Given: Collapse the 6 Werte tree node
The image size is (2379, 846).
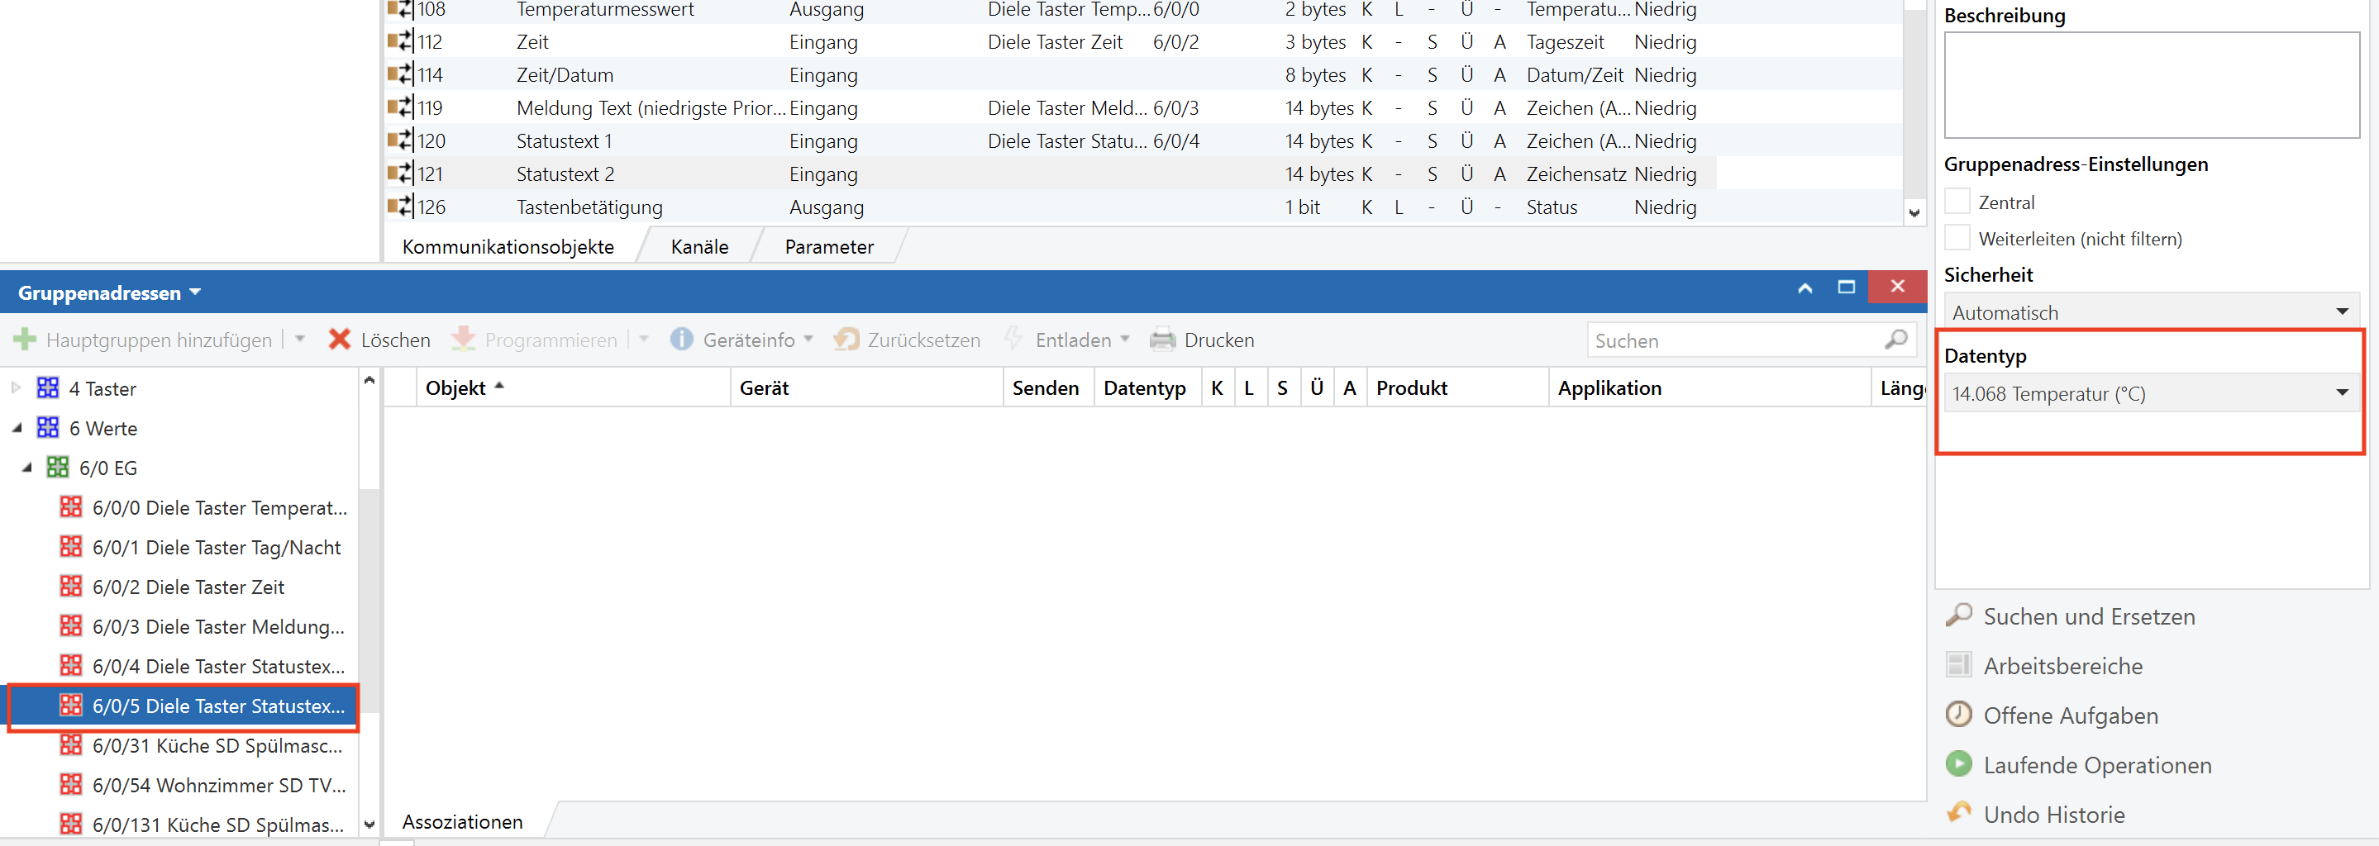Looking at the screenshot, I should pyautogui.click(x=17, y=427).
